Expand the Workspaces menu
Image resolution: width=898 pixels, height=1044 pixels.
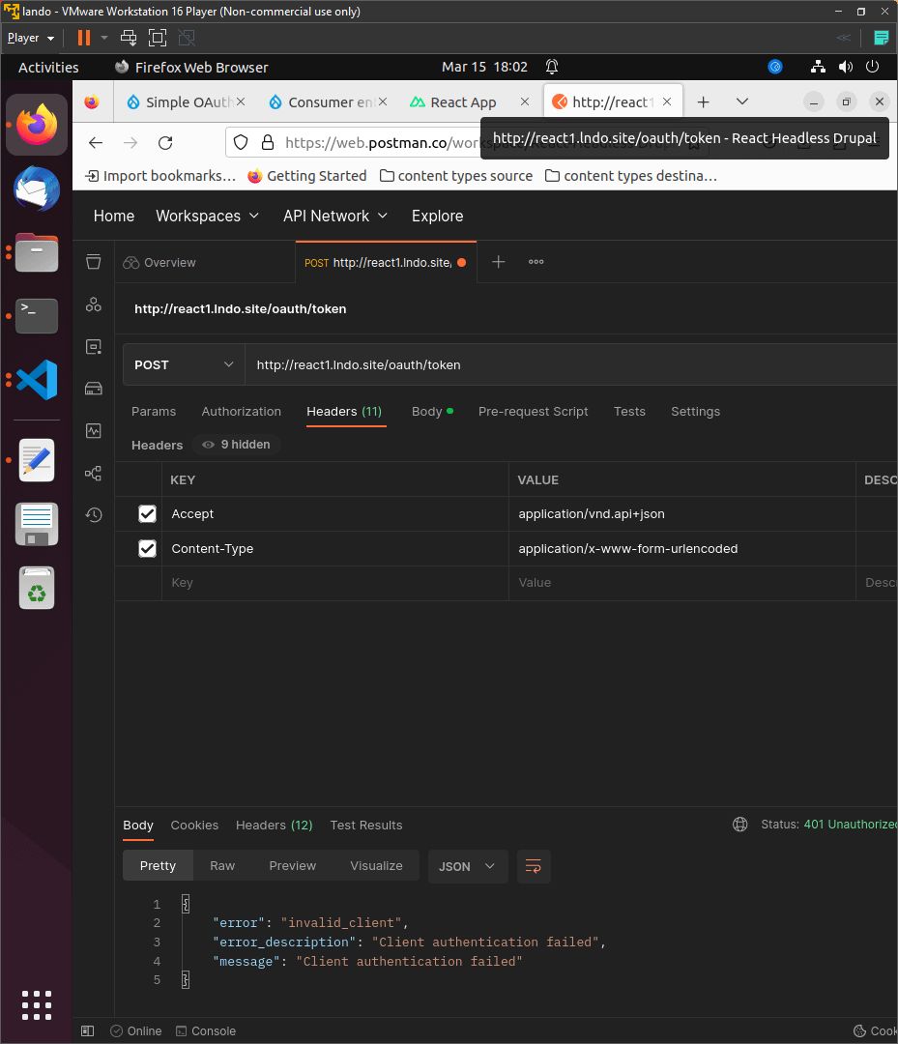[207, 216]
